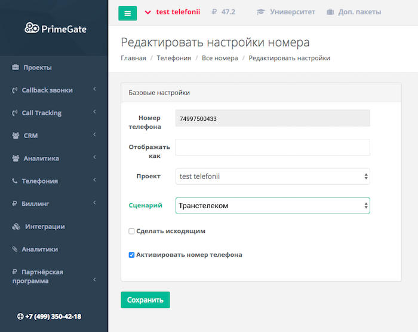
Task: Click the Университет graduation cap icon
Action: pos(260,12)
